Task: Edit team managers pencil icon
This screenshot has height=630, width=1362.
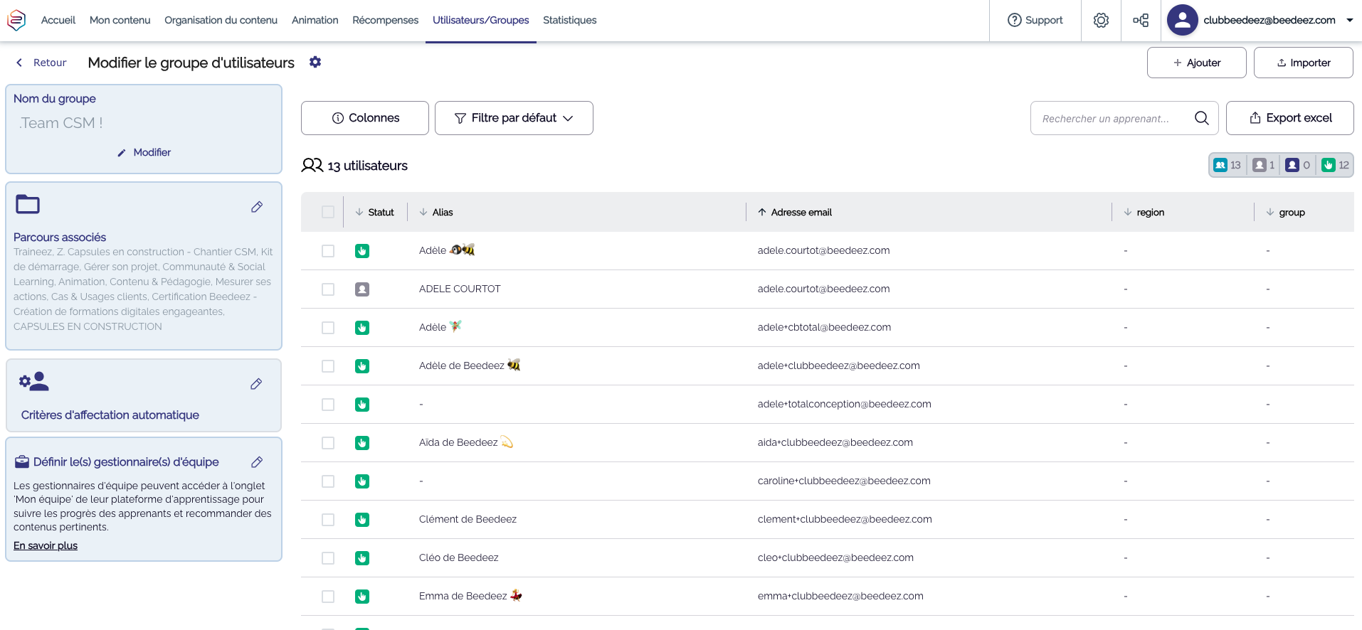Action: click(x=257, y=462)
